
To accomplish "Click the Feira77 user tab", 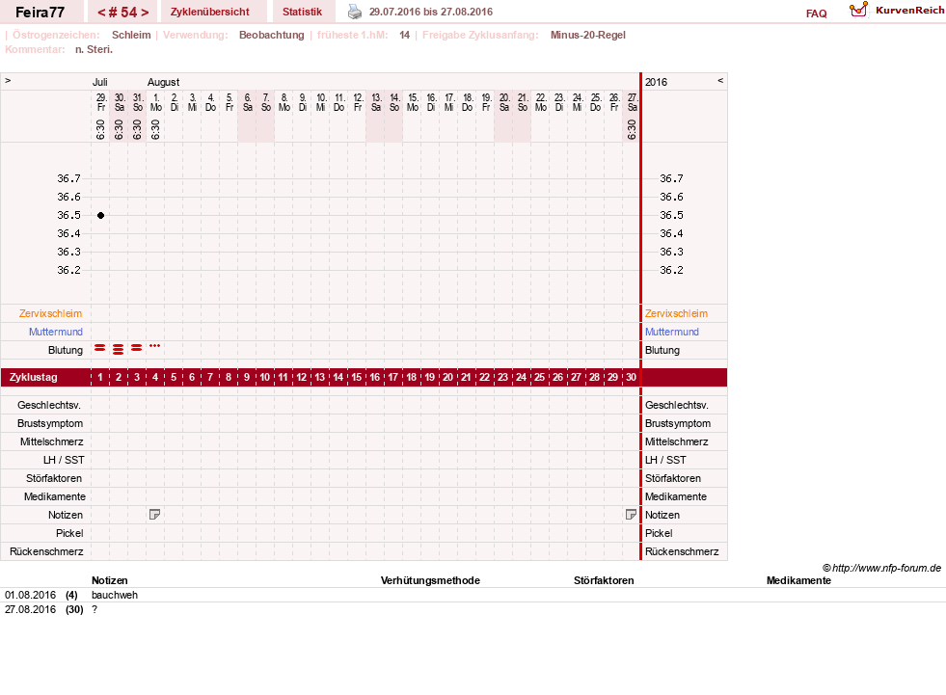I will [40, 13].
